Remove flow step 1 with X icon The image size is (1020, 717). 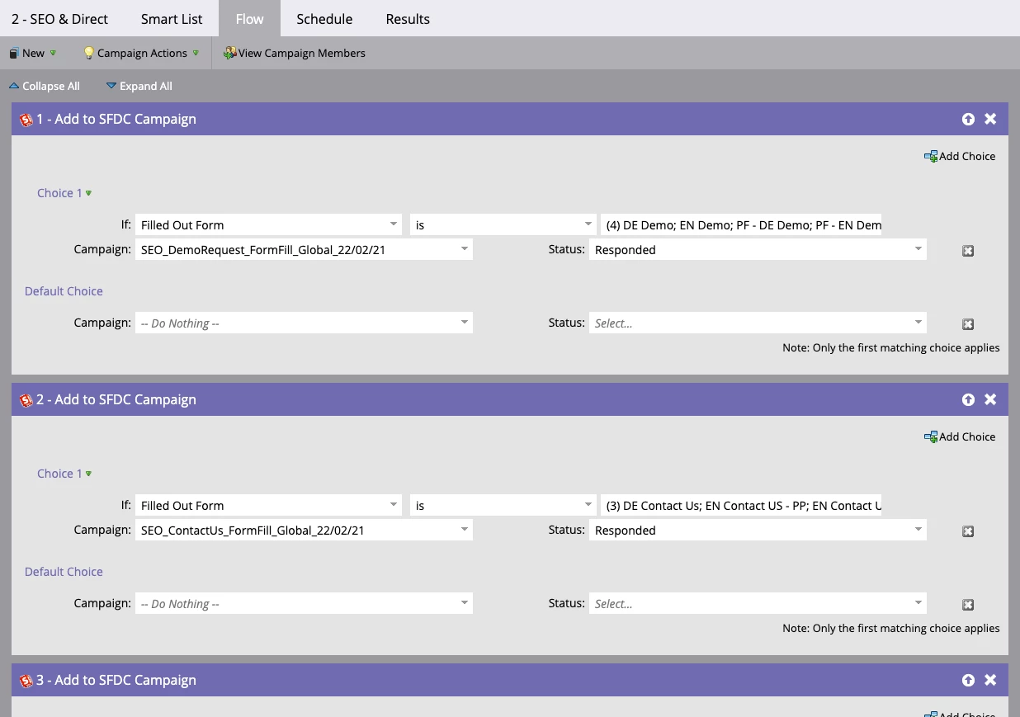point(990,119)
